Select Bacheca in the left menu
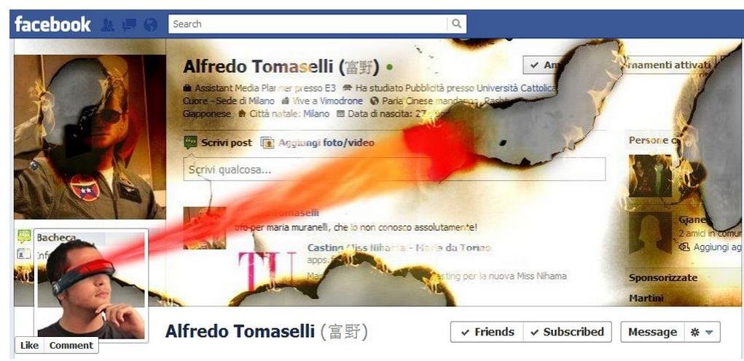 56,237
